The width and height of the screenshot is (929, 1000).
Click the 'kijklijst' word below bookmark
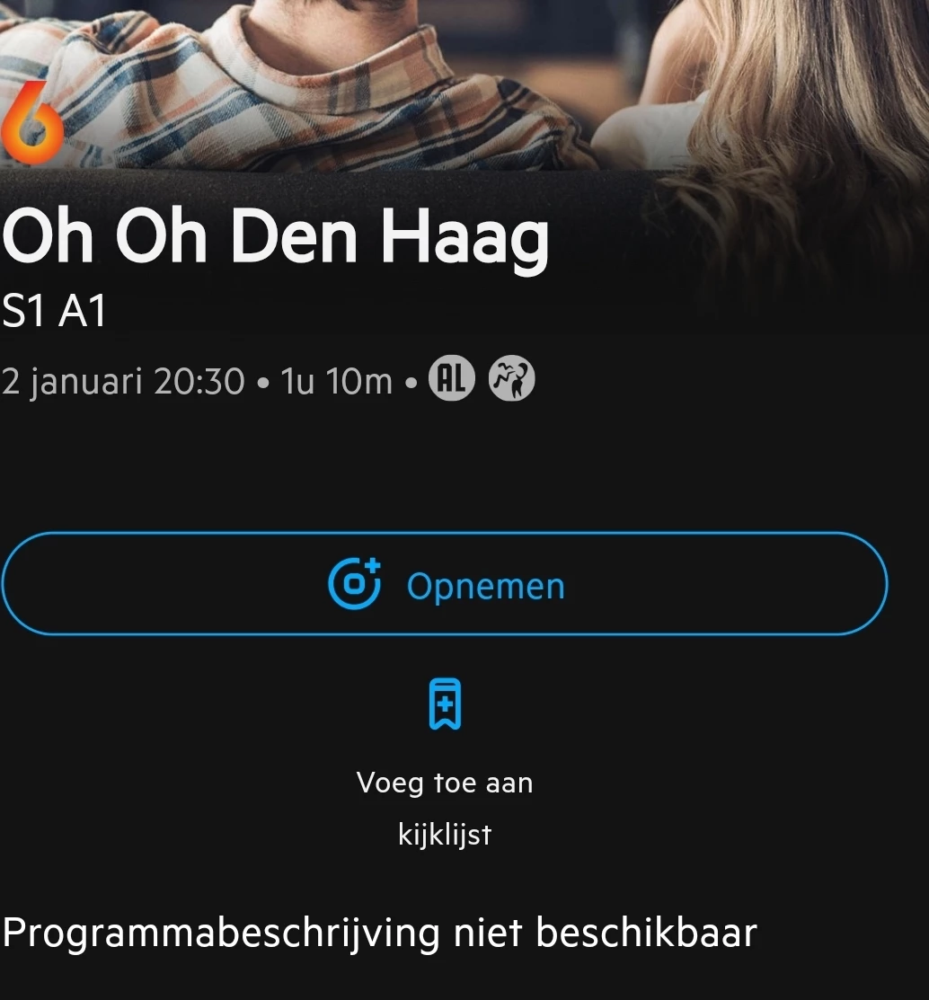(445, 834)
